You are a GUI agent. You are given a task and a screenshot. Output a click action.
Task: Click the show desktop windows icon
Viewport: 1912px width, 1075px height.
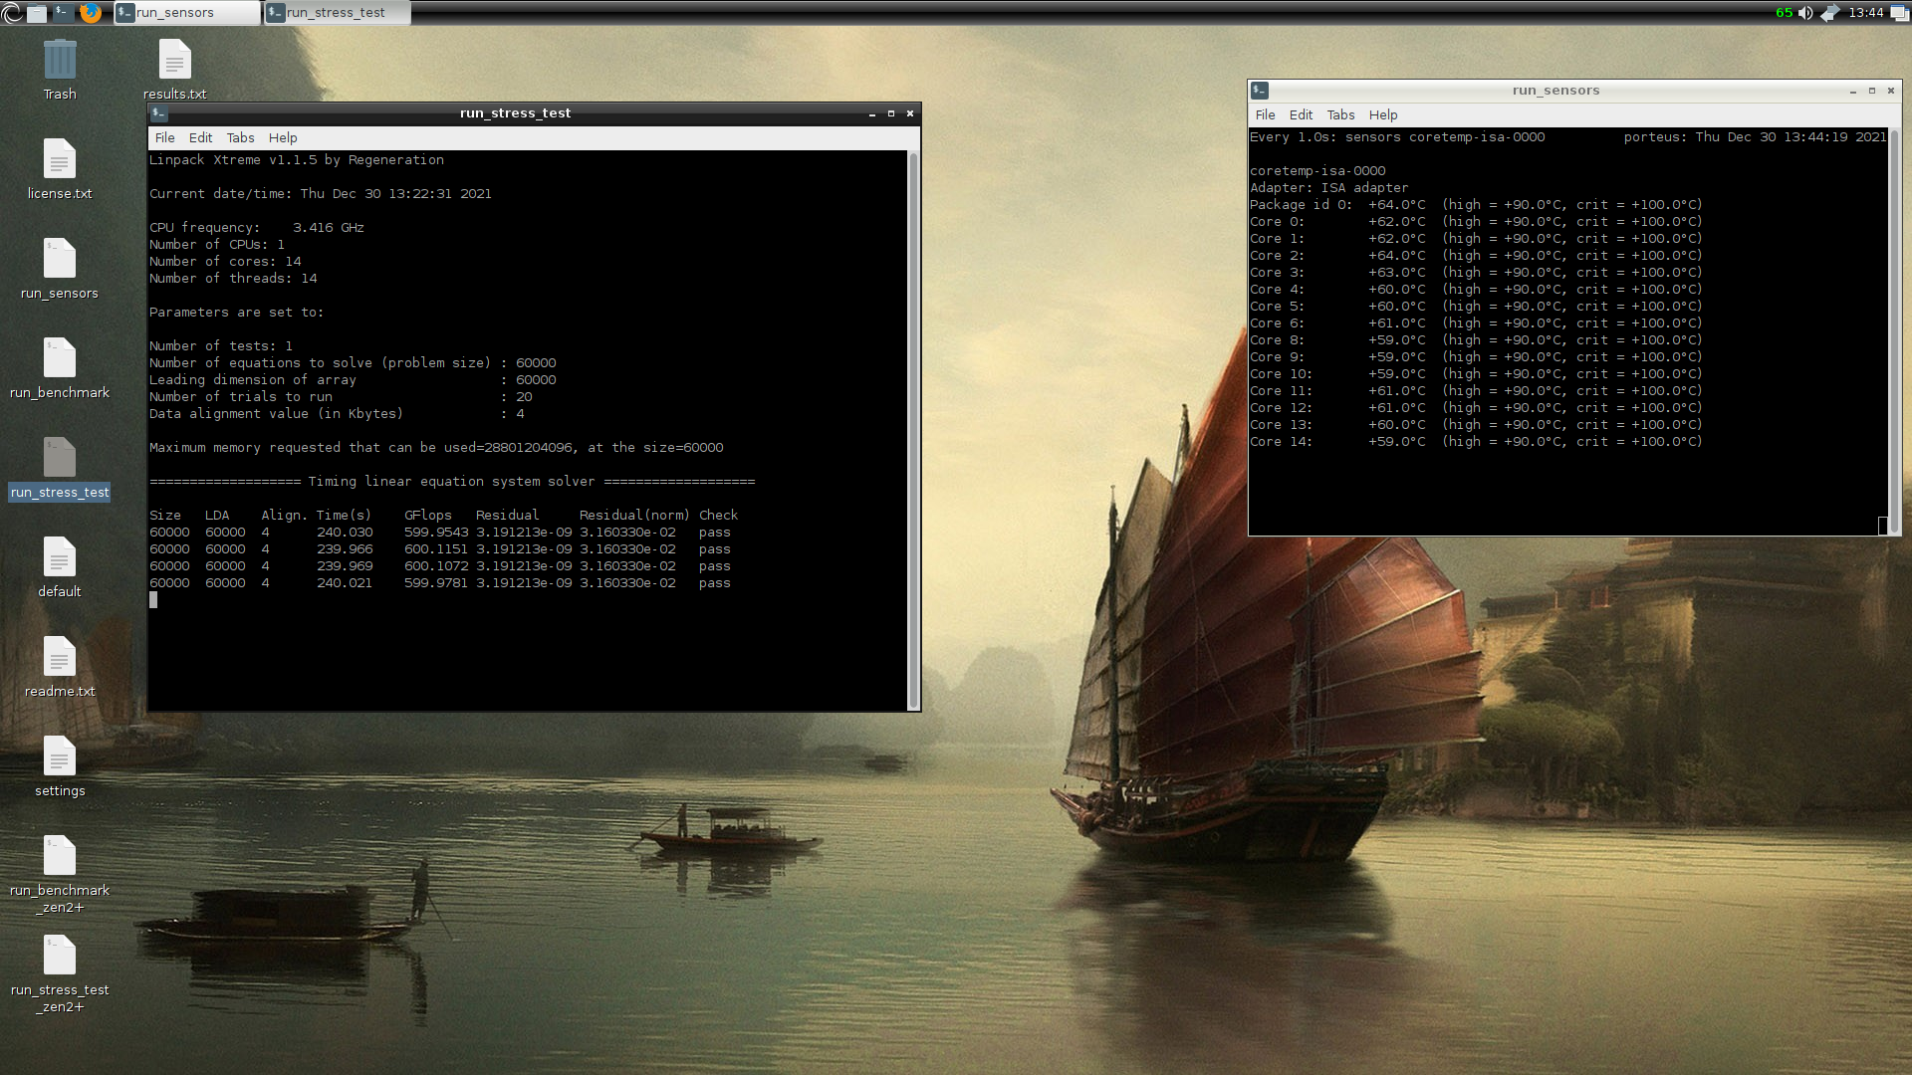coord(1899,13)
